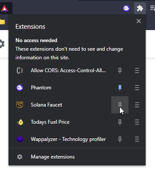Close the Extensions popup
The image size is (155, 177).
[139, 21]
